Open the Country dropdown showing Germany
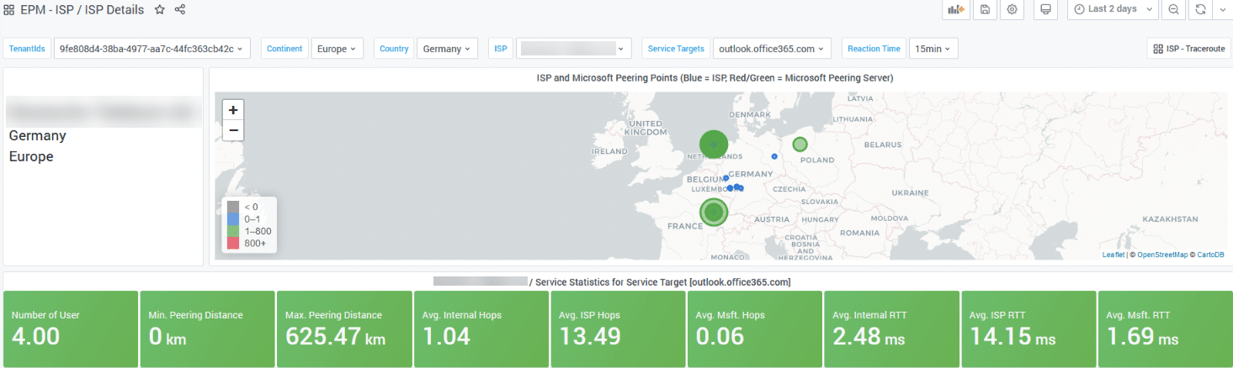Image resolution: width=1233 pixels, height=368 pixels. coord(447,49)
